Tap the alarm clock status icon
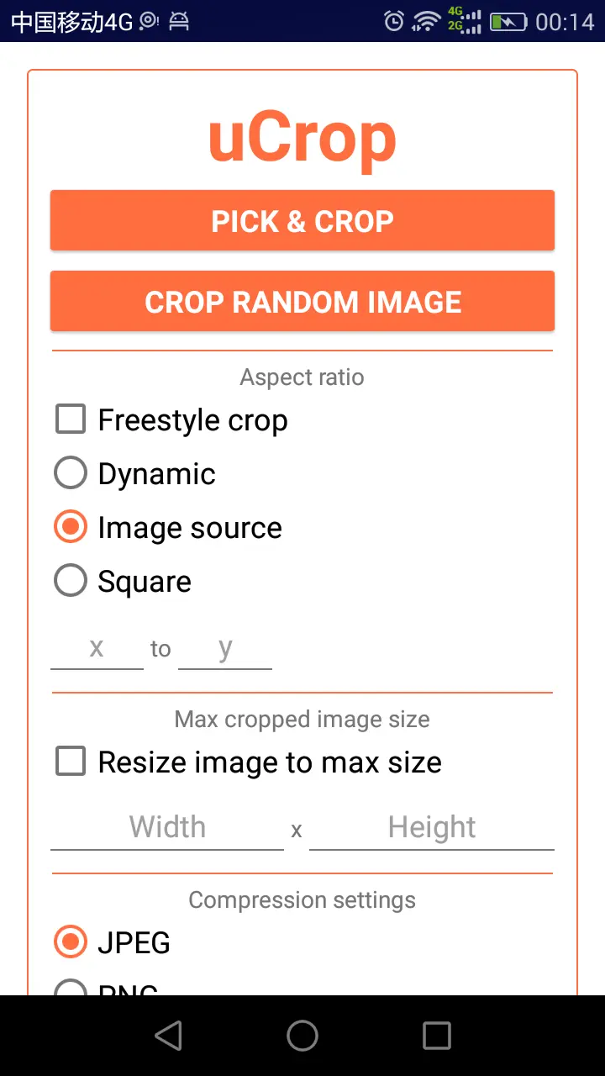605x1076 pixels. [393, 21]
